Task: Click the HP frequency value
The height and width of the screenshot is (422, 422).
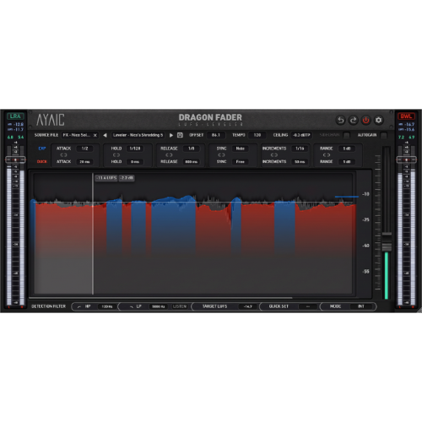Action: coord(107,306)
